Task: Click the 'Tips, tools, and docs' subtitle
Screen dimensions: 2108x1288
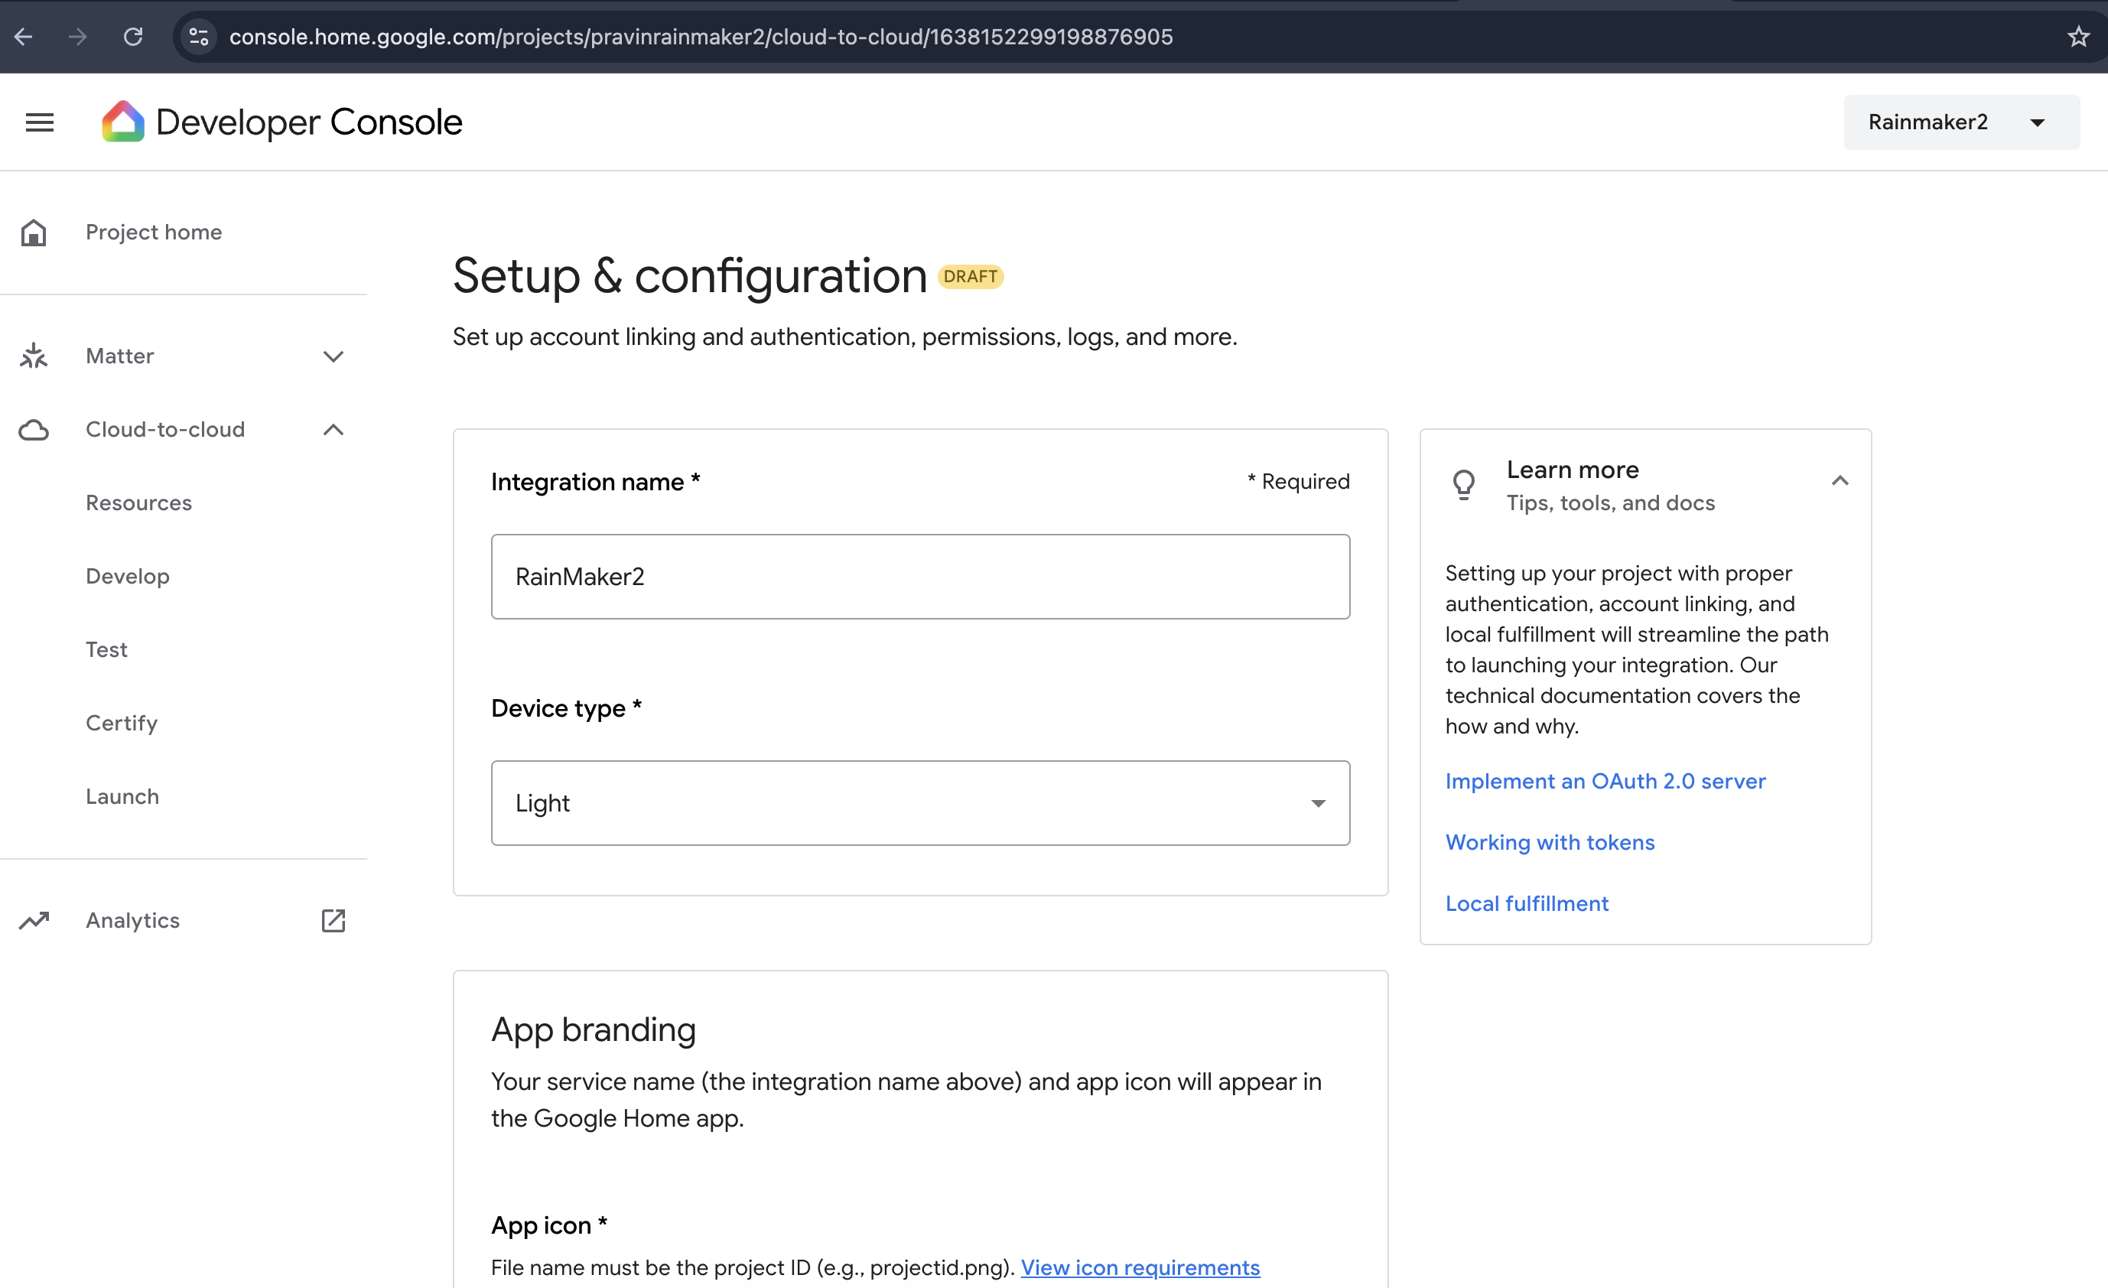Action: coord(1610,503)
